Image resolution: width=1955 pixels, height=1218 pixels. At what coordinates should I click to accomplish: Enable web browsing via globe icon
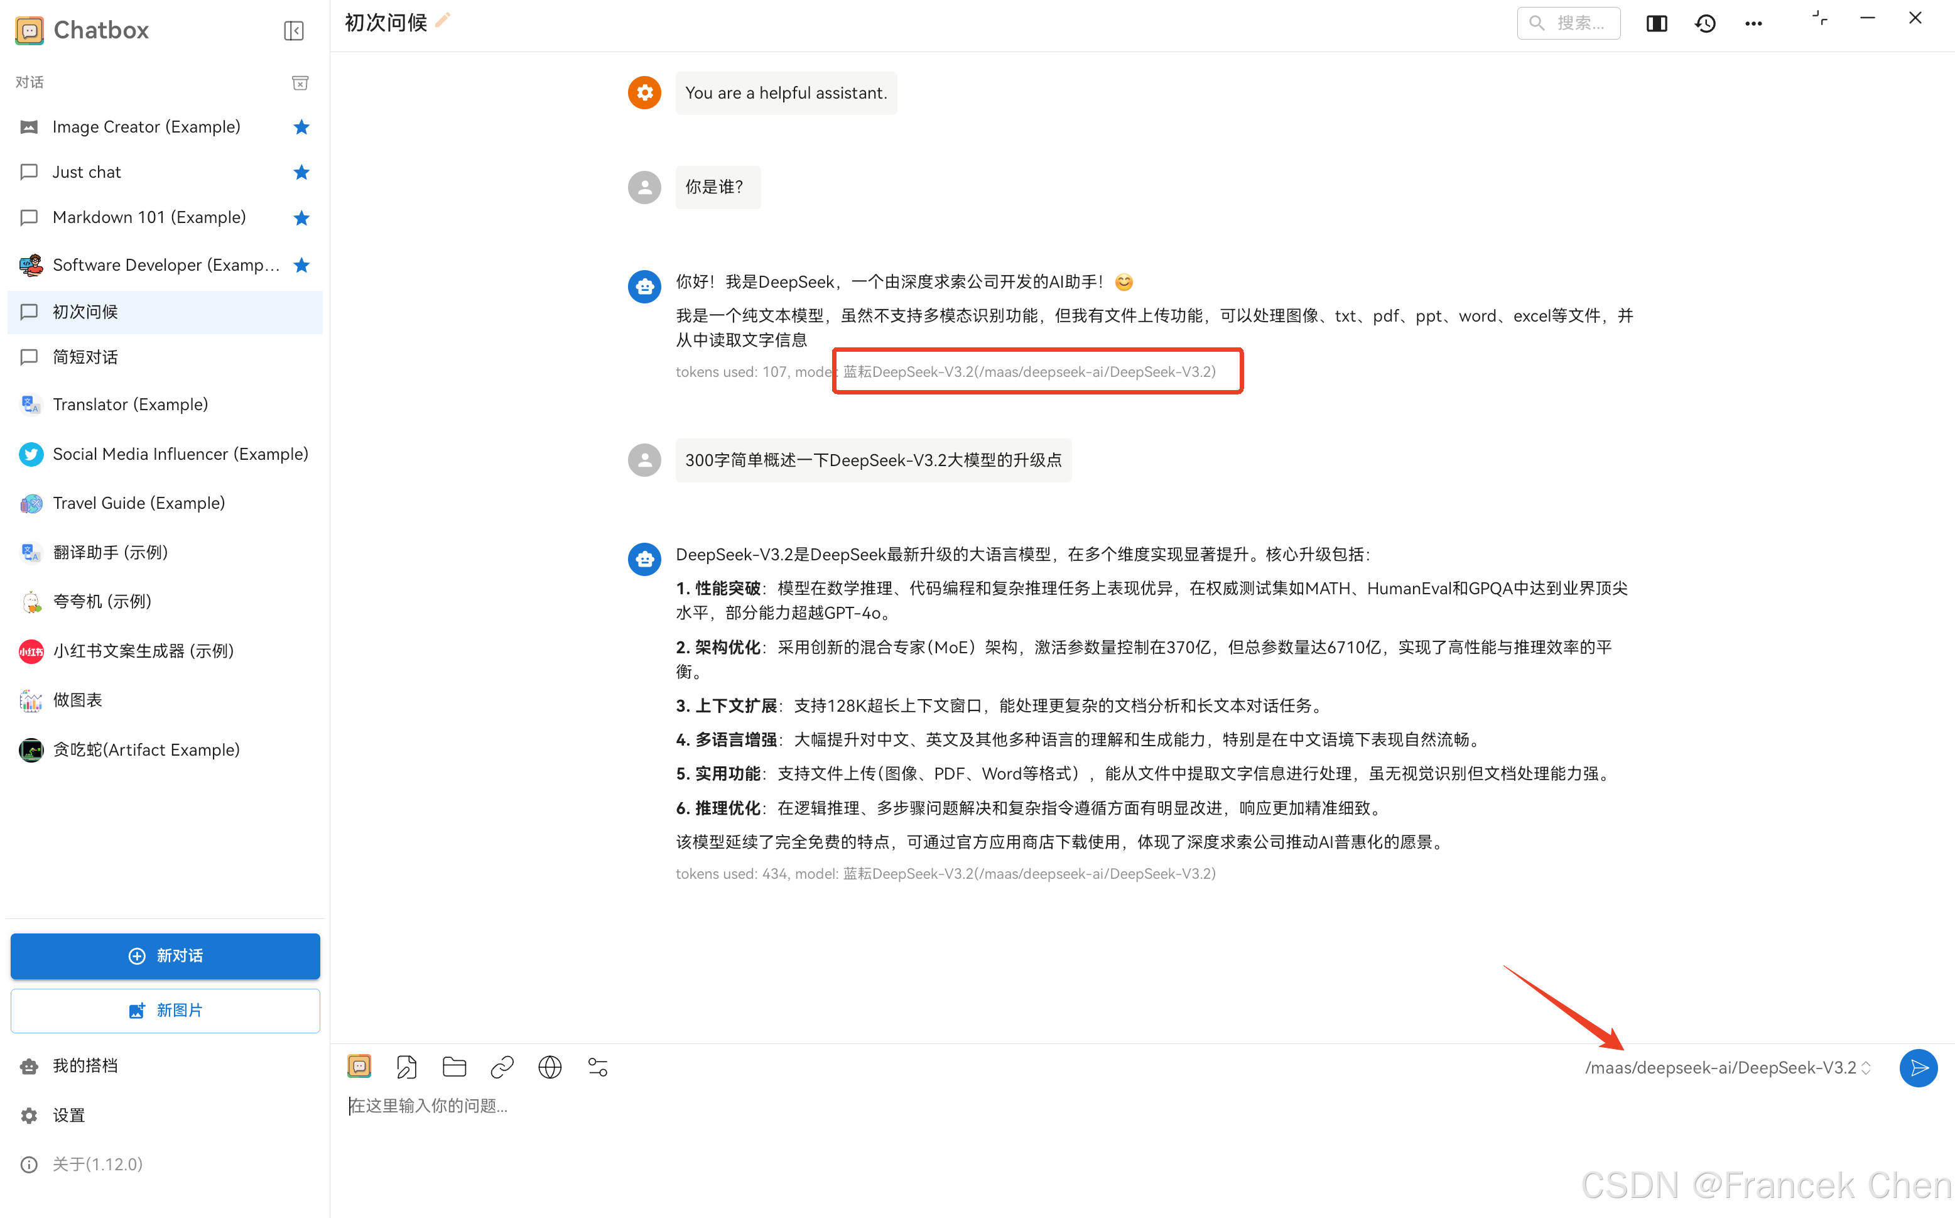550,1066
